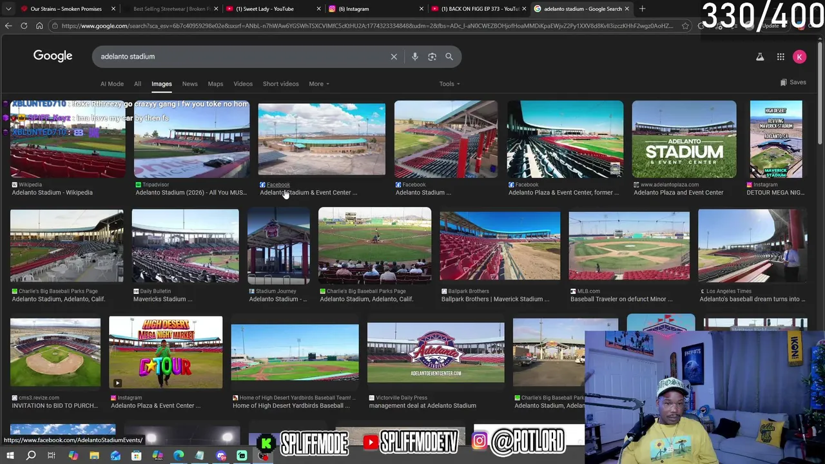Open adelantoplaza.com Adelanto Plaza and Event Center link
The width and height of the screenshot is (825, 464).
[x=678, y=193]
